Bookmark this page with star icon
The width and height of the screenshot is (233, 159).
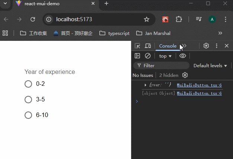pyautogui.click(x=147, y=19)
